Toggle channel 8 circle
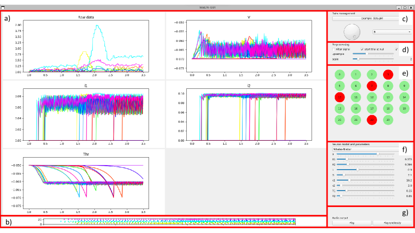Image resolution: width=415 pixels, height=233 pixels. click(x=388, y=86)
